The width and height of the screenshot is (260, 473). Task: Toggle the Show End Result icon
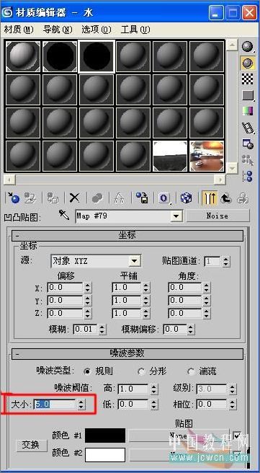(x=210, y=198)
